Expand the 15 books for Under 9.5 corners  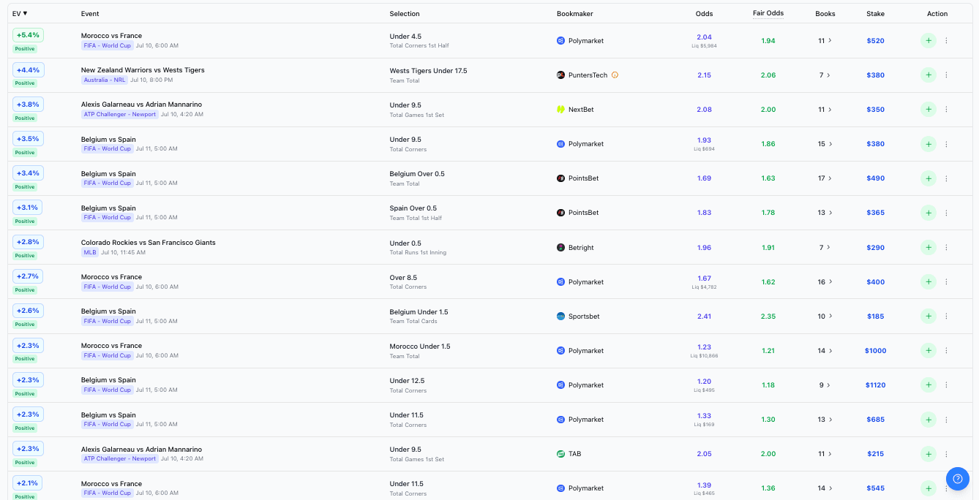tap(825, 144)
